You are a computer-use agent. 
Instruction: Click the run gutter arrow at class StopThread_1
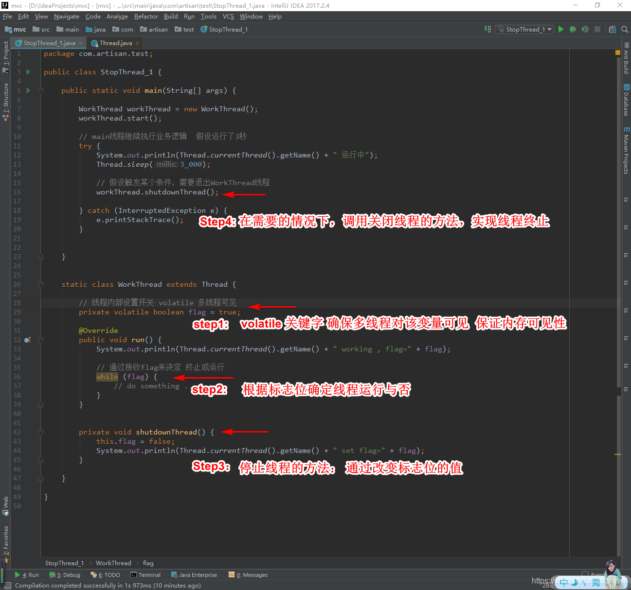[28, 71]
